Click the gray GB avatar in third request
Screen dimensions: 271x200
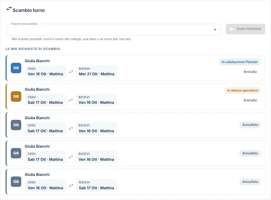click(x=16, y=125)
